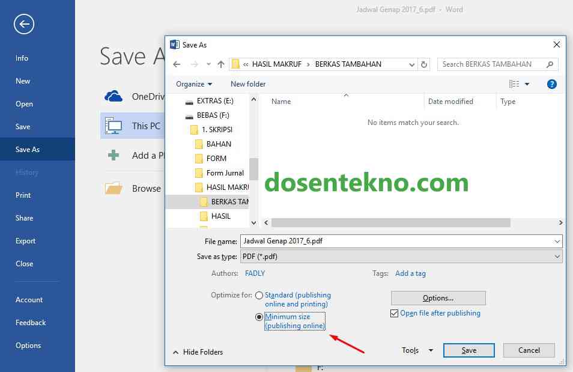
Task: Select Standard publishing online and printing option
Action: (259, 295)
